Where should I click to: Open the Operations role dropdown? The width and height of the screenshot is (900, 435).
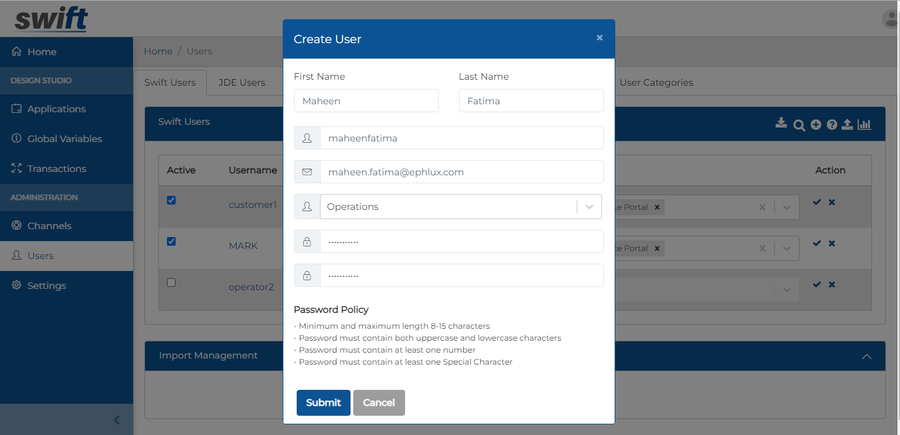tap(588, 207)
